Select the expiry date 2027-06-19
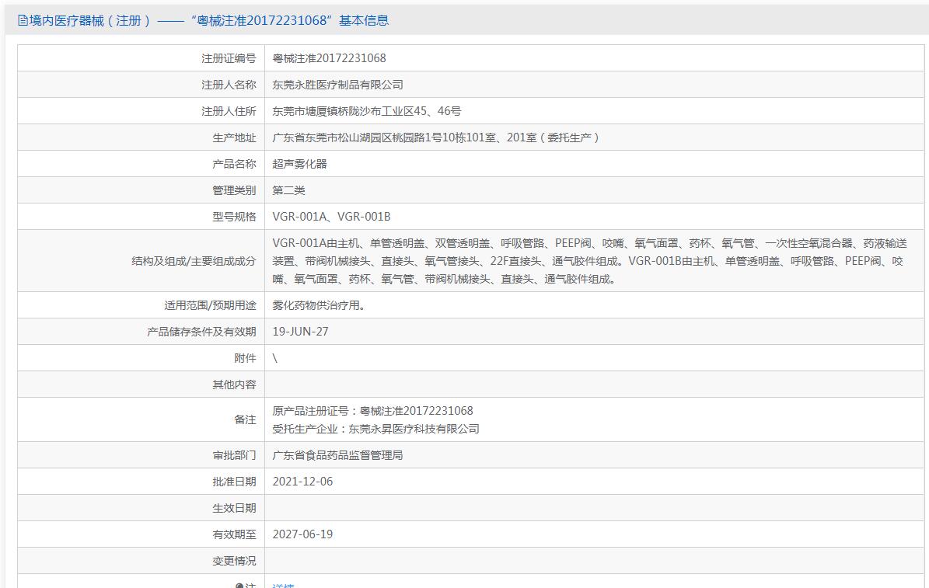The height and width of the screenshot is (588, 929). 302,534
